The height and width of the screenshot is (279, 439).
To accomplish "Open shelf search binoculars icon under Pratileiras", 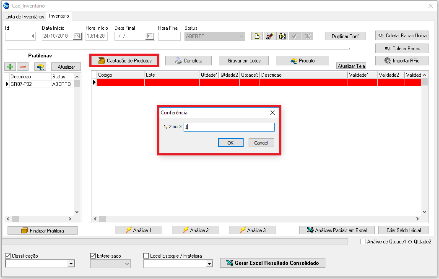I will [41, 67].
